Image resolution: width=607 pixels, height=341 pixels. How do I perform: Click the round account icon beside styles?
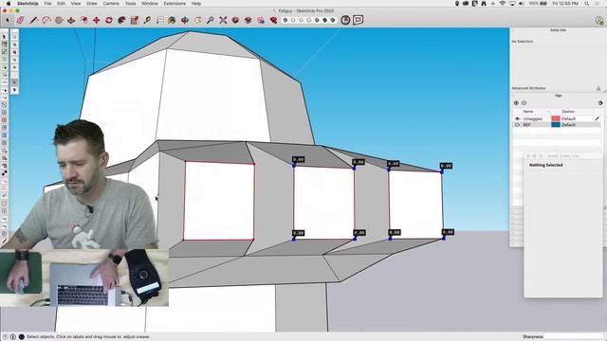coord(345,20)
